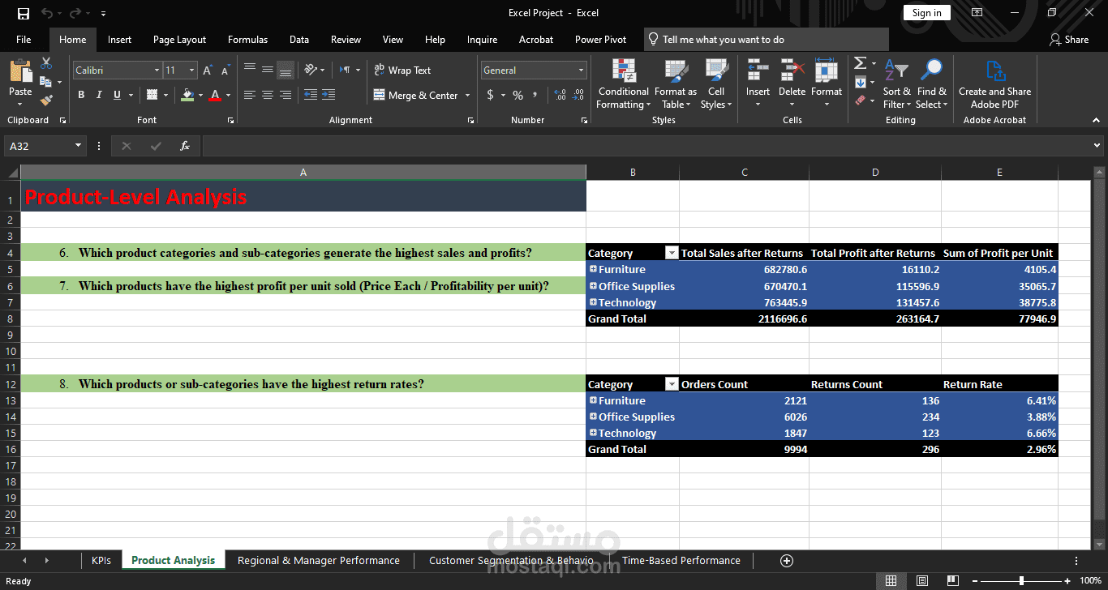Click the Name Box showing A32
This screenshot has height=590, width=1108.
(39, 146)
